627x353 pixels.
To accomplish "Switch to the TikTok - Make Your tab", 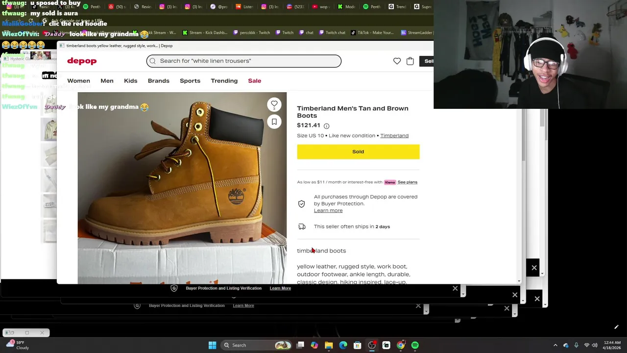I will tap(372, 33).
